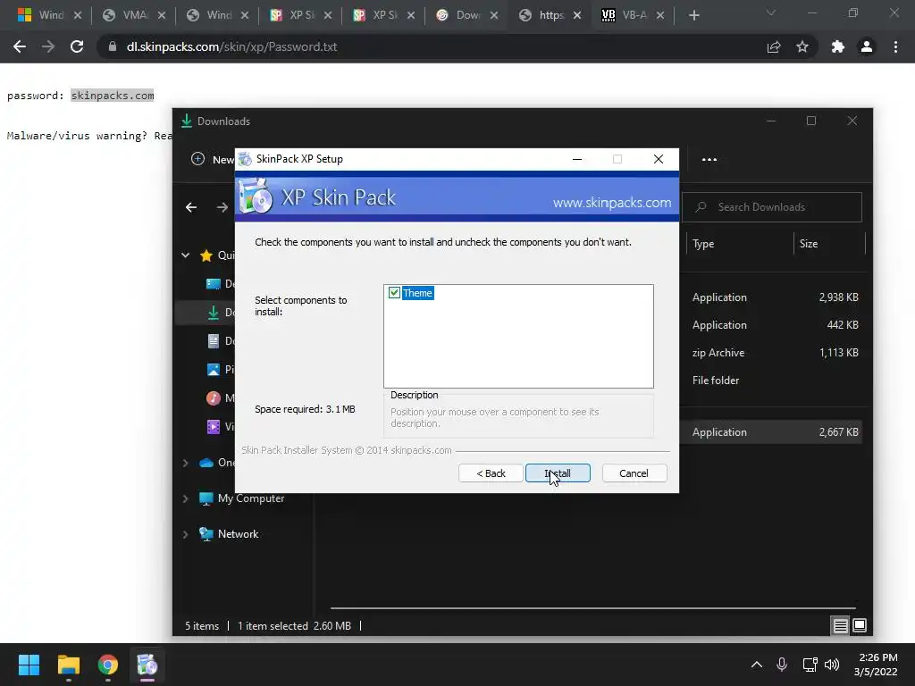This screenshot has height=686, width=915.
Task: Select the zip Archive 1,113 KB row
Action: 771,353
